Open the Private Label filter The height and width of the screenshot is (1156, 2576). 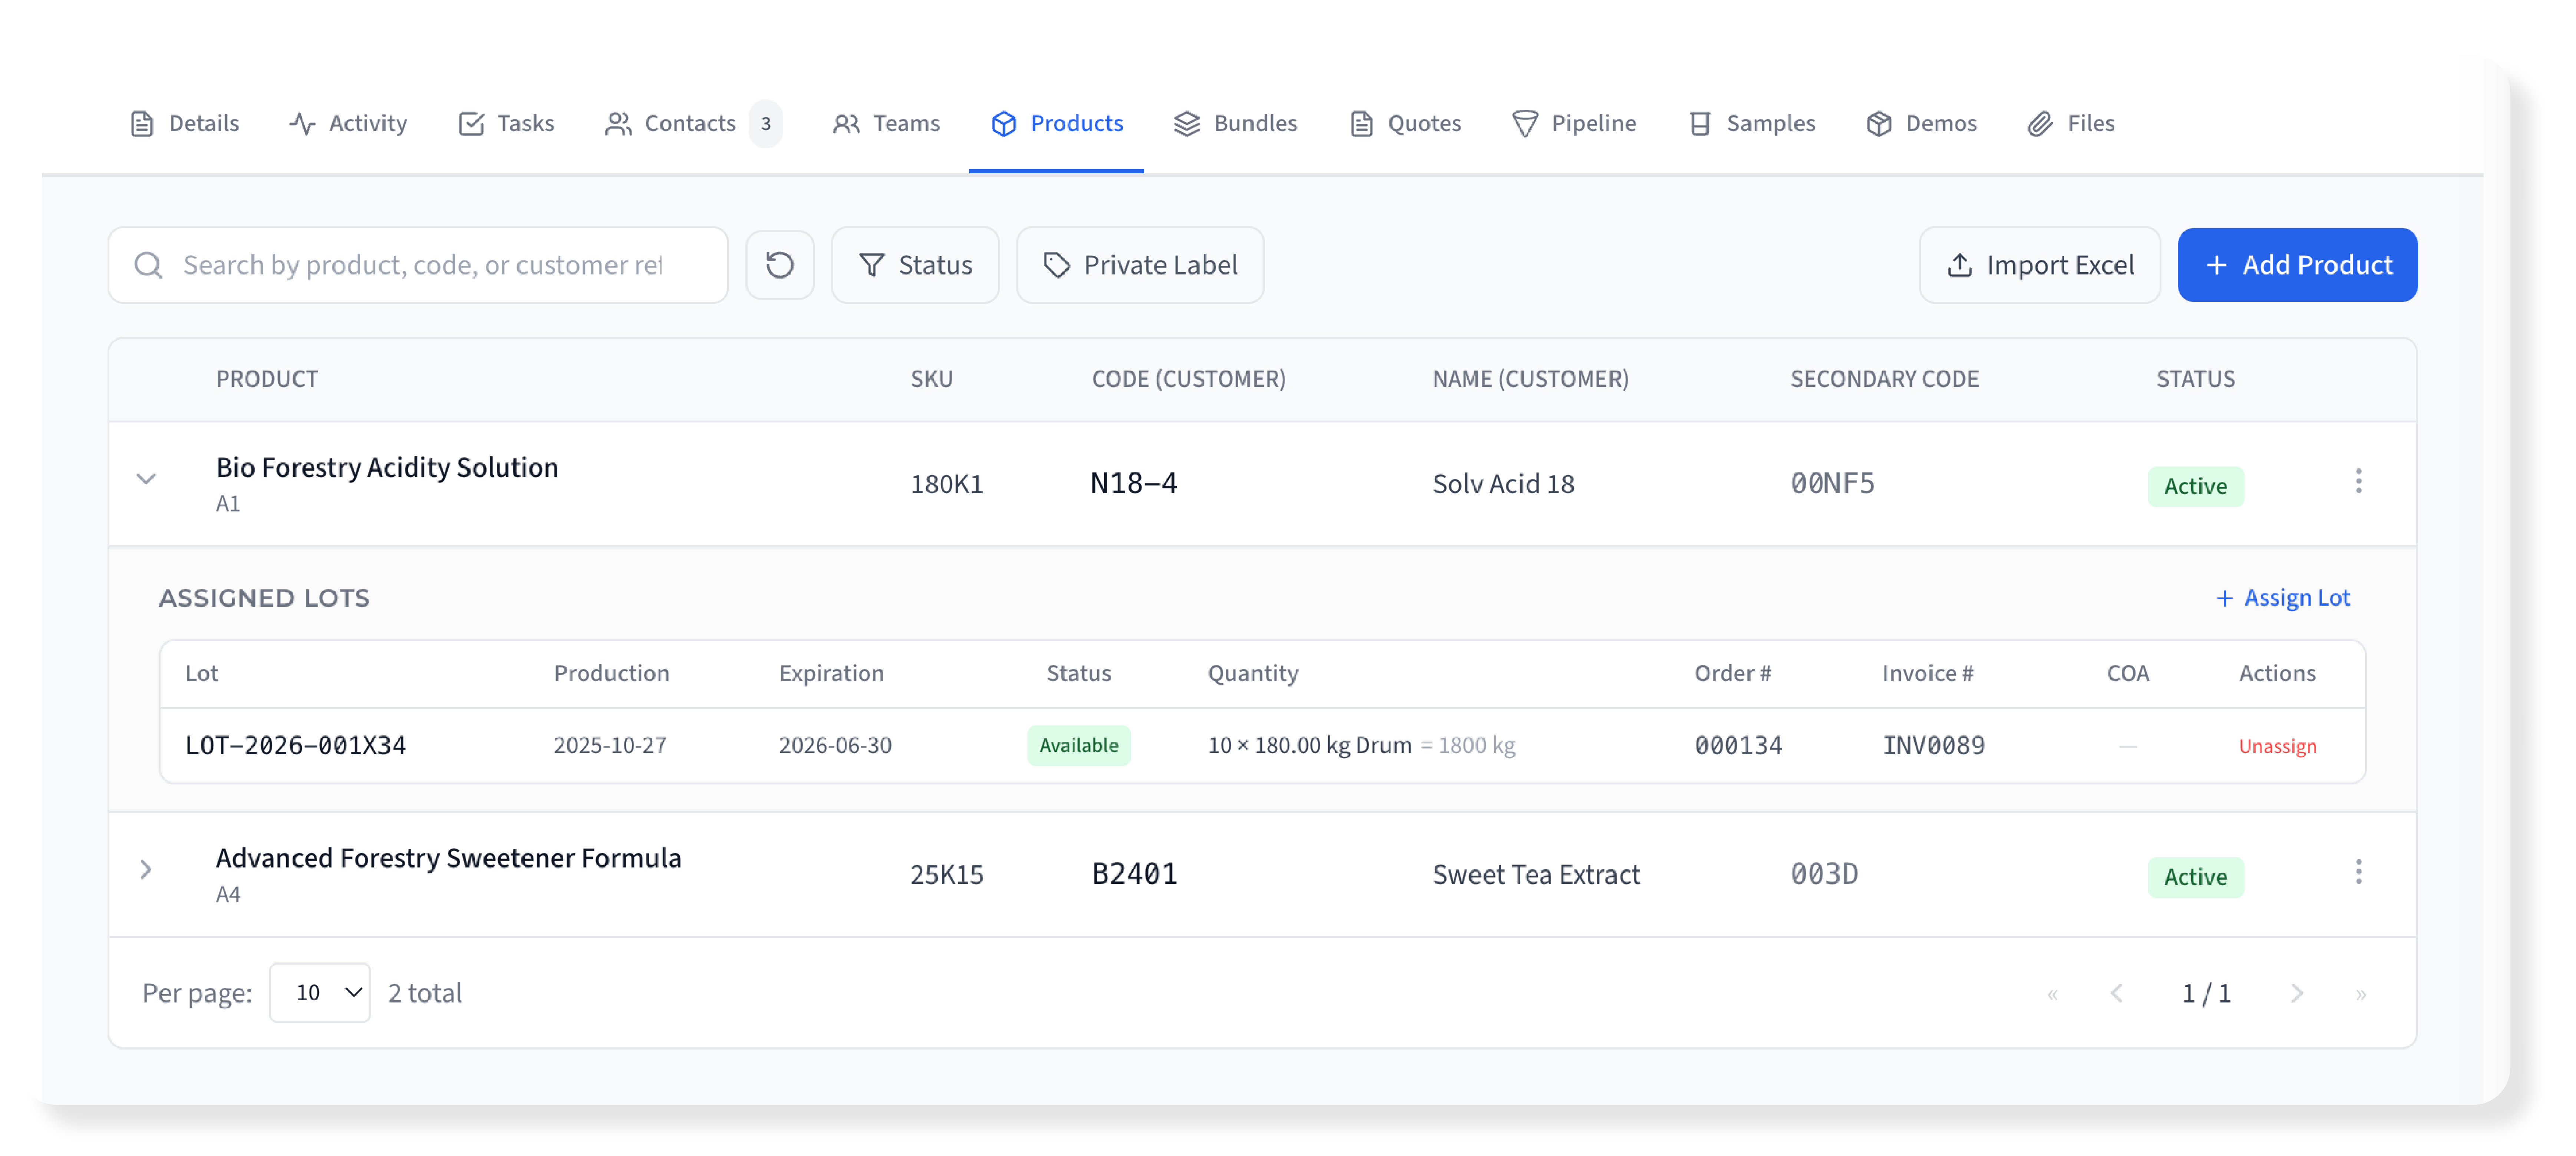point(1140,265)
